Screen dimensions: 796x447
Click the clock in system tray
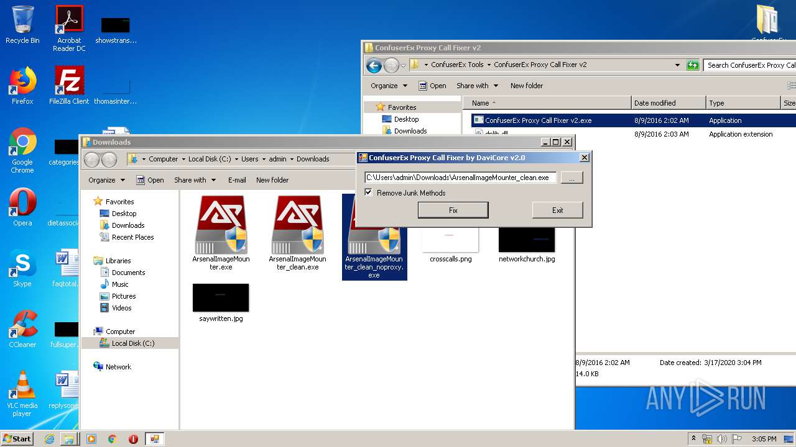(x=764, y=439)
